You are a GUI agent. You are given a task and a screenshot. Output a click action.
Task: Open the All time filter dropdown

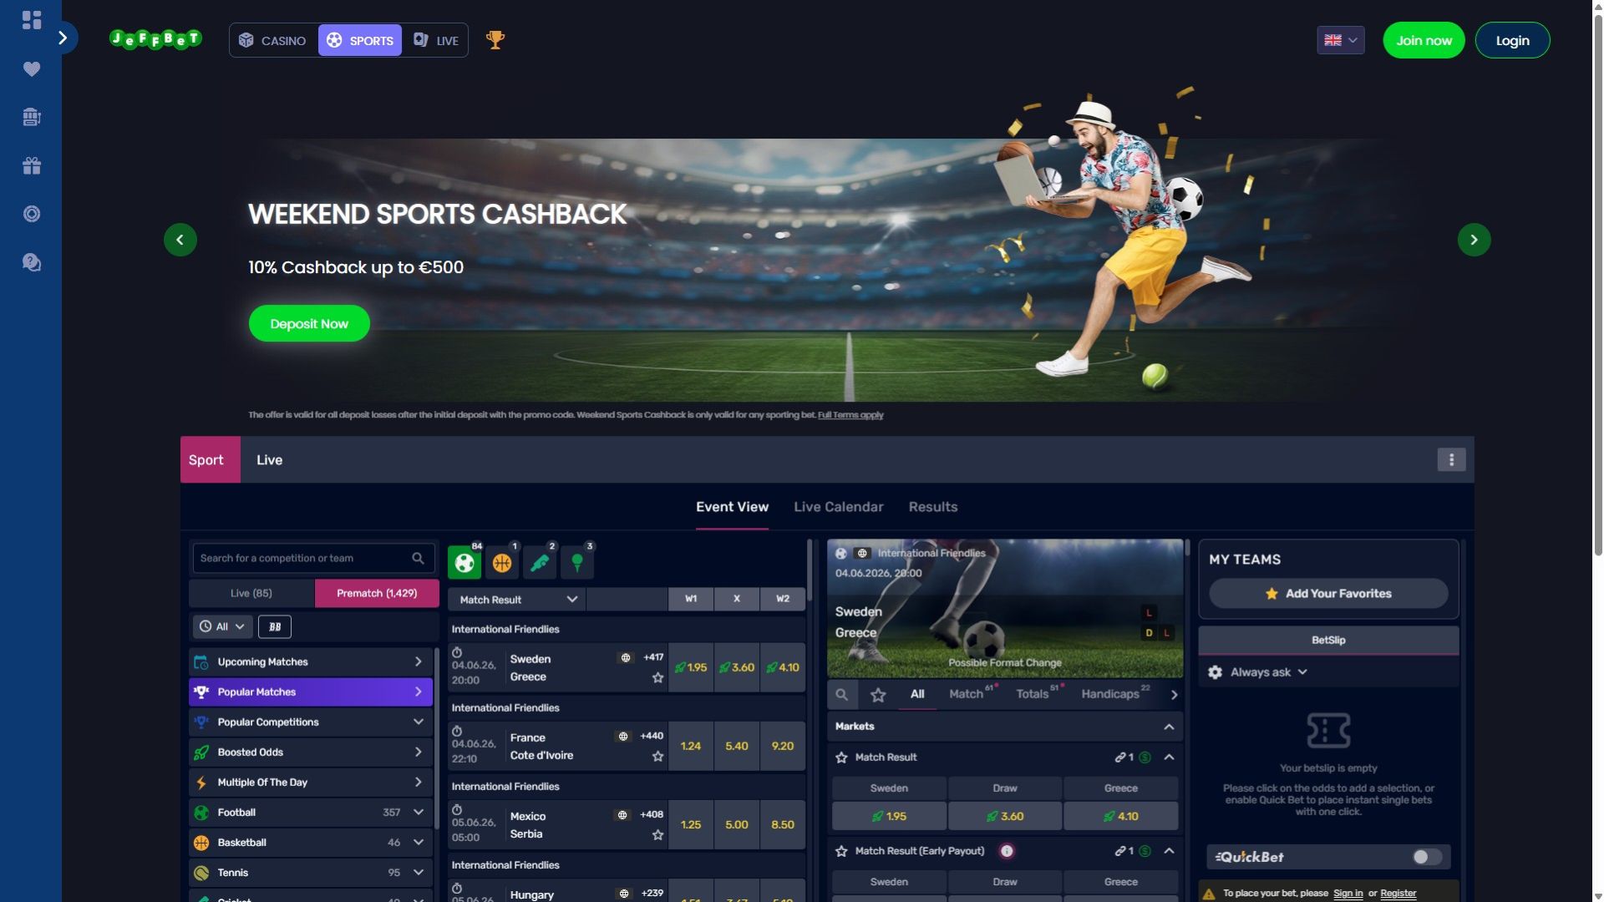pos(222,626)
